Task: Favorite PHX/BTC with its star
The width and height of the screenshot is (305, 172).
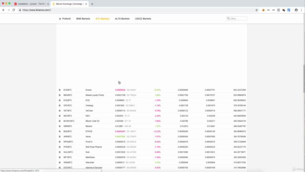Action: point(60,147)
